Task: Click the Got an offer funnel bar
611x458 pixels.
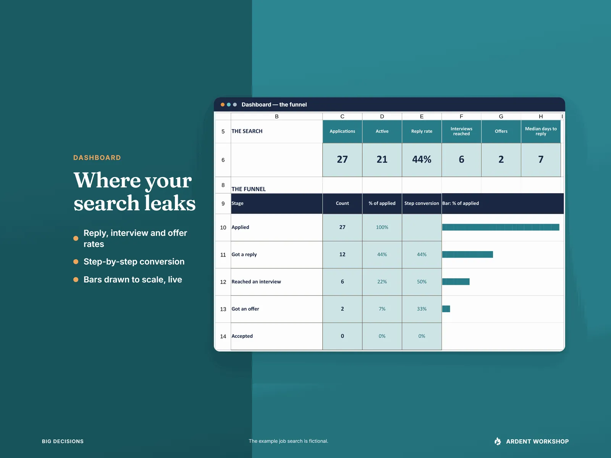Action: click(446, 309)
